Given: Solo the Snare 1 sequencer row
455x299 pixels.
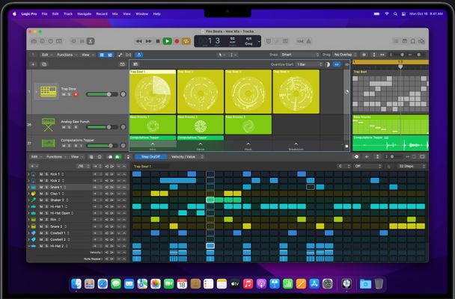Looking at the screenshot, I should [45, 187].
